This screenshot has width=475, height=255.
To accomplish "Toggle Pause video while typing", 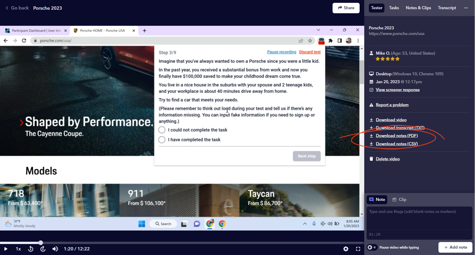I will point(372,247).
